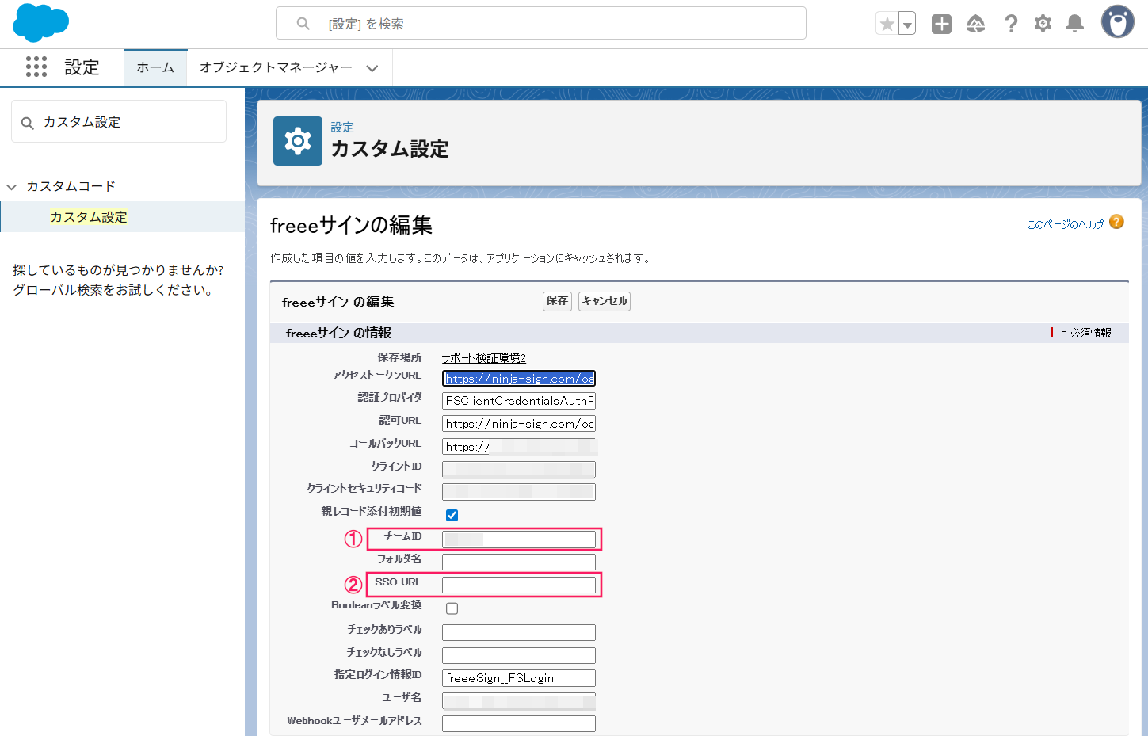Click the 保存 button
This screenshot has width=1148, height=736.
pyautogui.click(x=557, y=301)
